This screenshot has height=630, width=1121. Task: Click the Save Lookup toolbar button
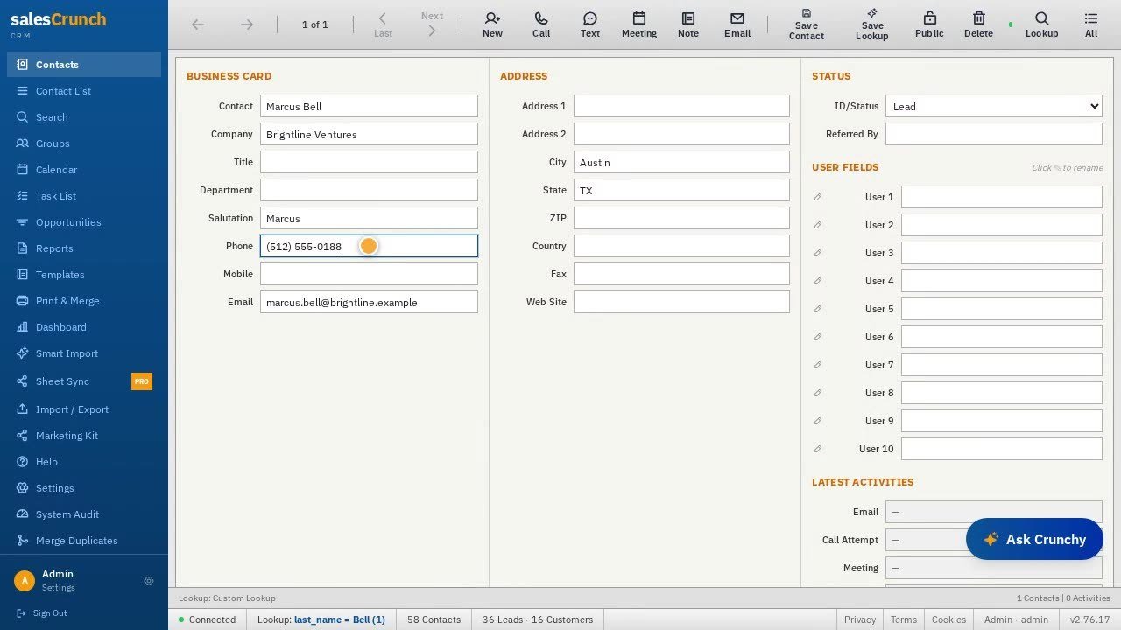pyautogui.click(x=872, y=24)
